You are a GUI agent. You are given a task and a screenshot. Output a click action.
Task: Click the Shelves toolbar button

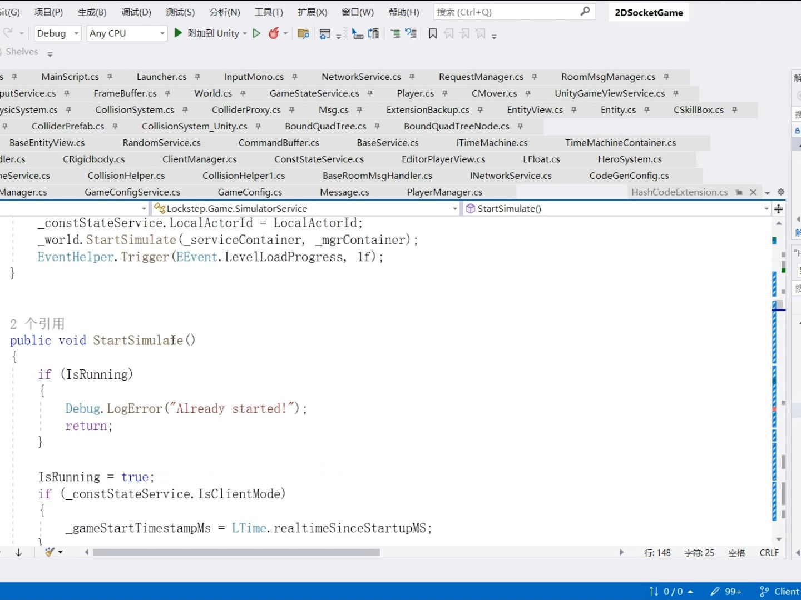pos(22,52)
